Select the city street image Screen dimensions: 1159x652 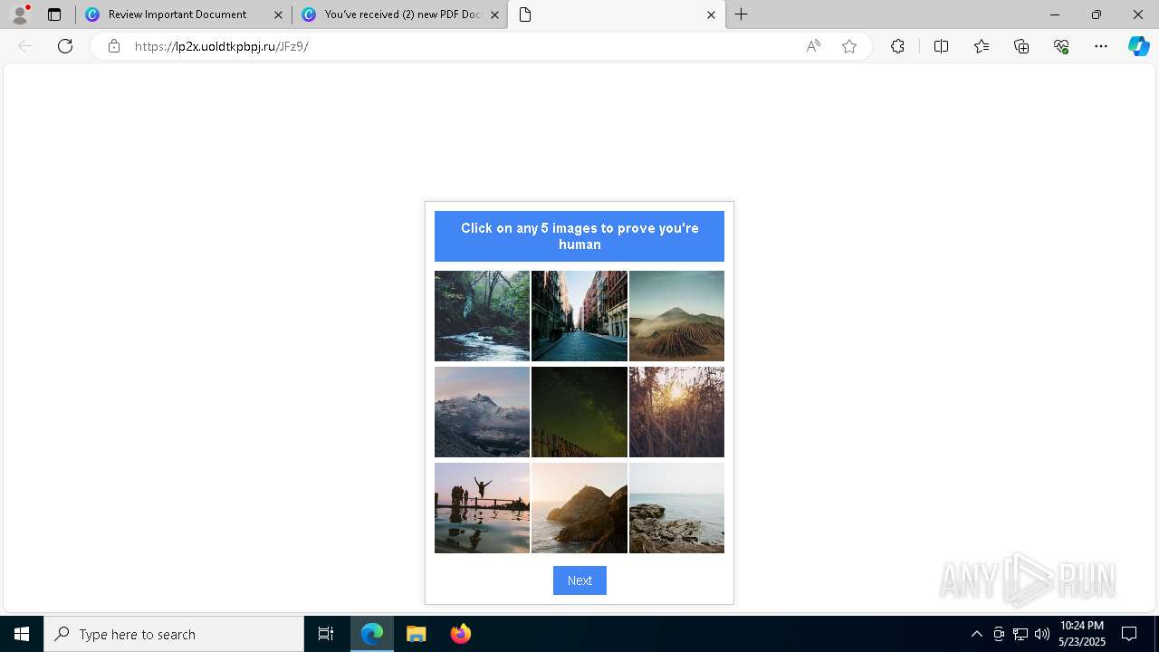pos(579,316)
